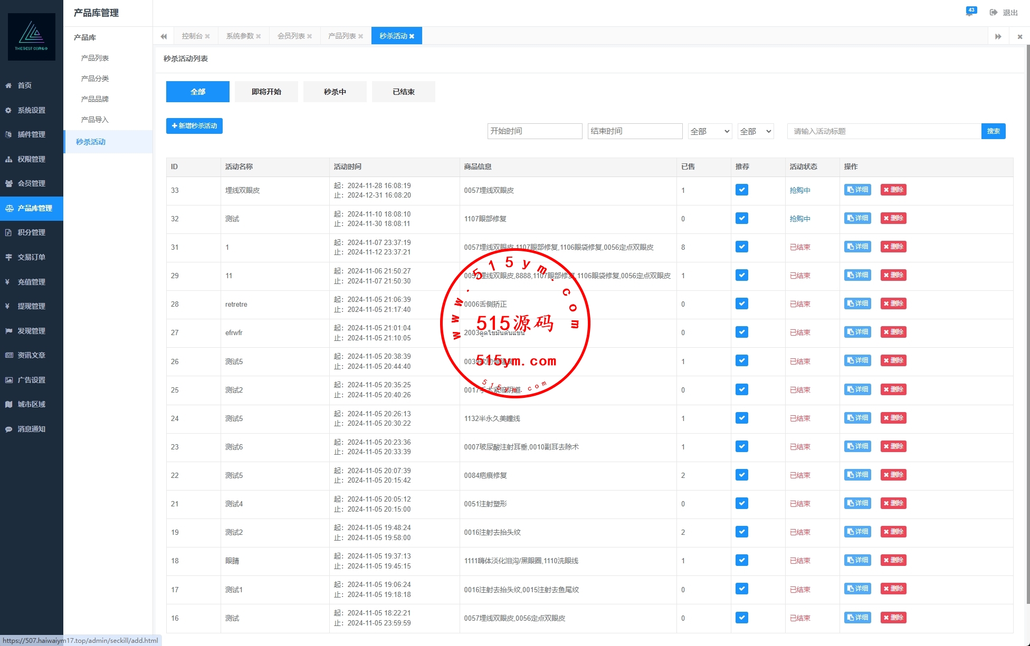Click the 系统设置 gear icon in sidebar

[x=8, y=110]
